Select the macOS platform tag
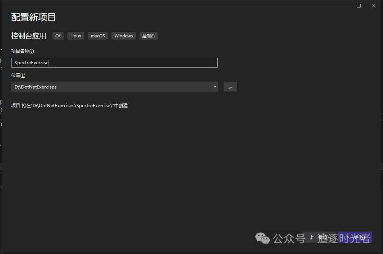Image resolution: width=383 pixels, height=254 pixels. click(98, 35)
